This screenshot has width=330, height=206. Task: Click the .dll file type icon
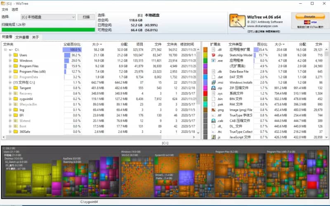[213, 50]
